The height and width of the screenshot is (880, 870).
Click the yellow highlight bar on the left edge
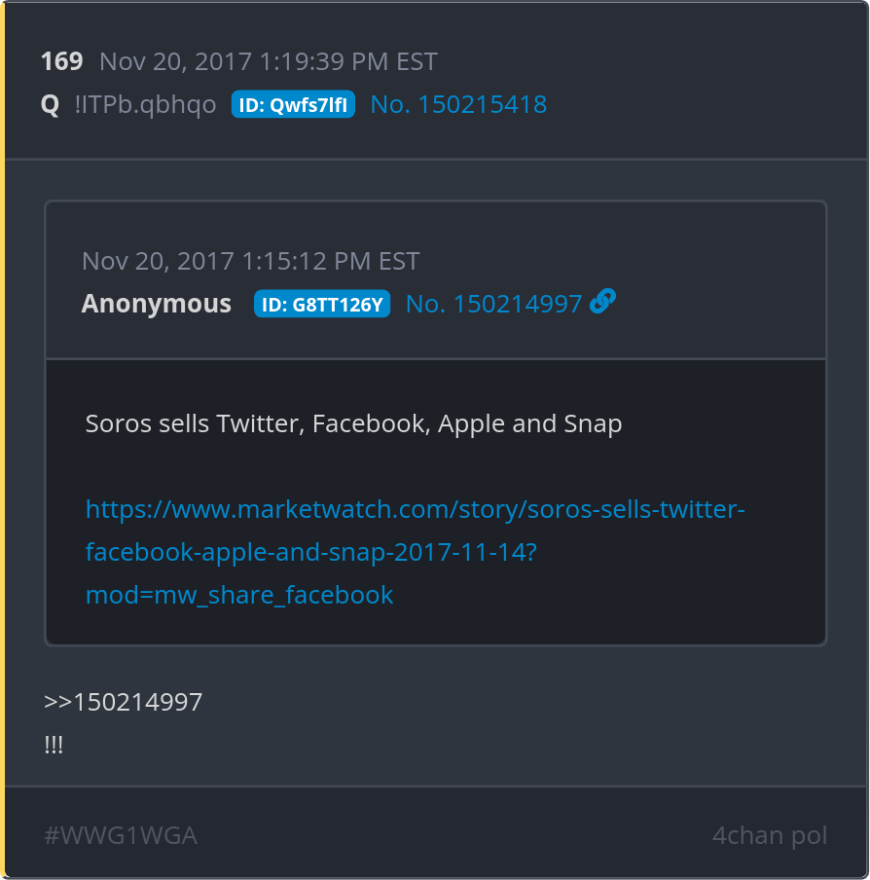click(3, 440)
